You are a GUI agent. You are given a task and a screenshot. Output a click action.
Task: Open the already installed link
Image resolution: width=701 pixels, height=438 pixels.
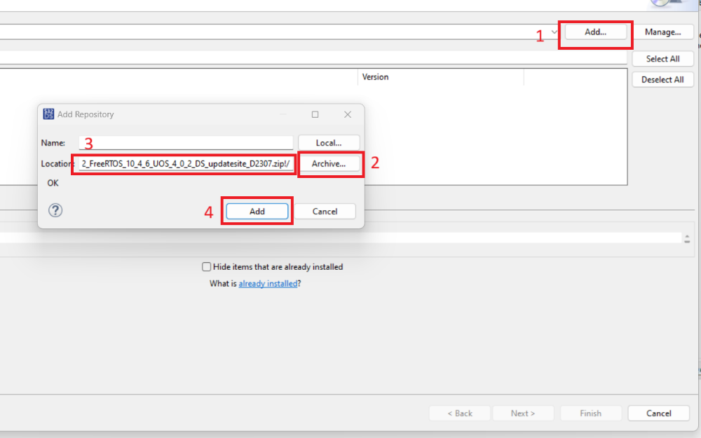click(268, 283)
